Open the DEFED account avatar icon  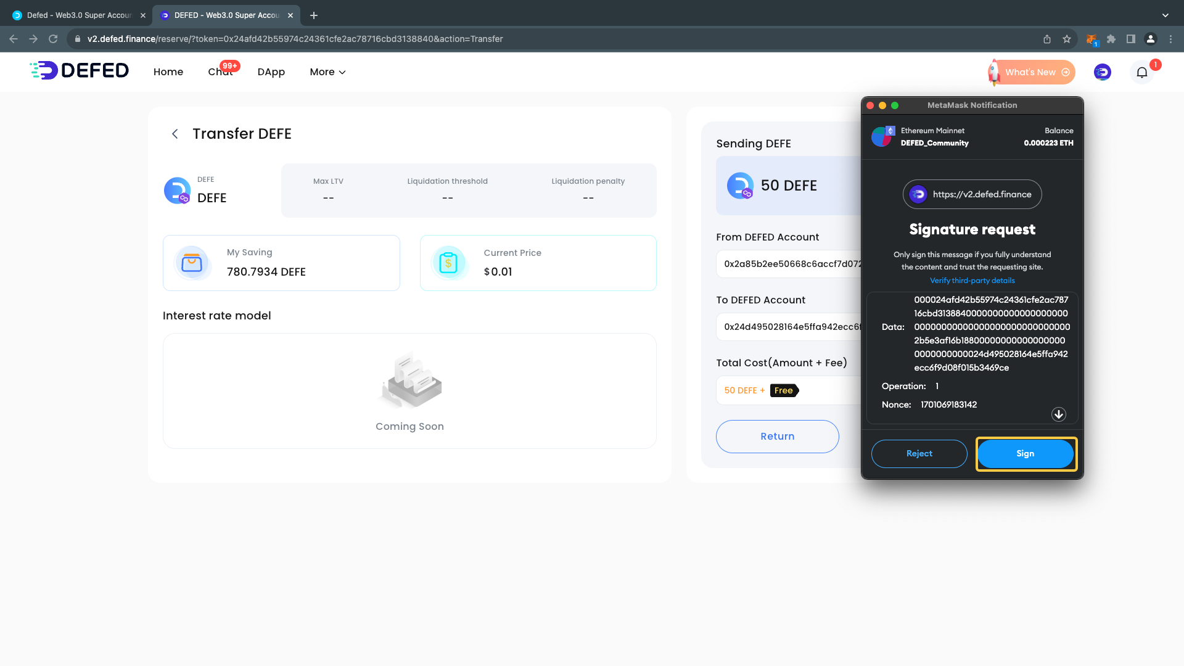coord(1102,72)
